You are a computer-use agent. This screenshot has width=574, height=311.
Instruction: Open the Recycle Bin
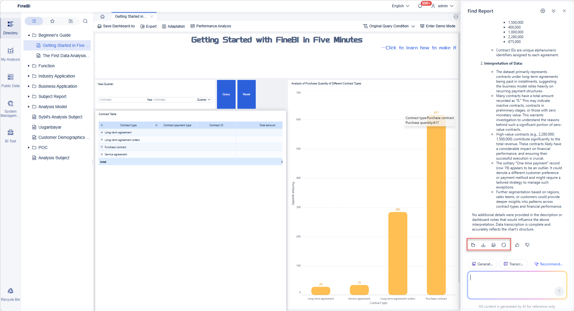11,294
